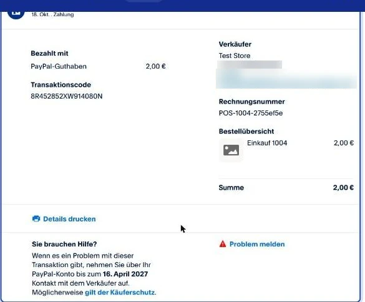Click the seller name Test Store
This screenshot has width=365, height=302.
235,56
